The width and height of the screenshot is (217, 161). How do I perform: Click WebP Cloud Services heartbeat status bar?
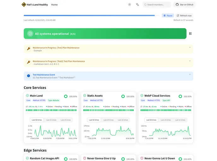[x=166, y=110]
